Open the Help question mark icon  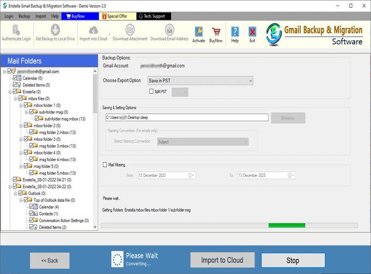(235, 33)
